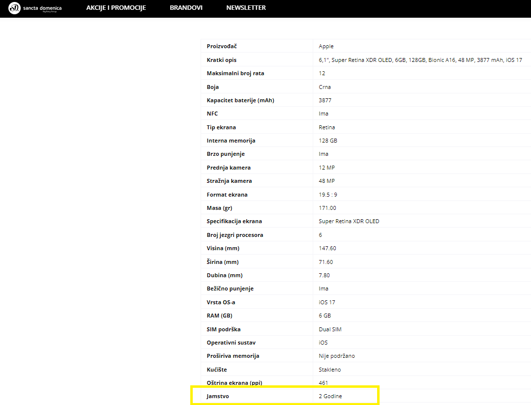The height and width of the screenshot is (405, 531).
Task: Select the 'Maksimalni broj rata' label
Action: 236,73
